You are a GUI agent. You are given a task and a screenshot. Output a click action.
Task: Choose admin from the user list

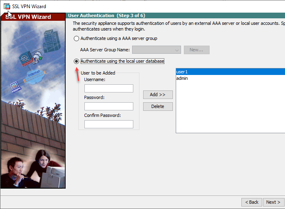click(228, 78)
